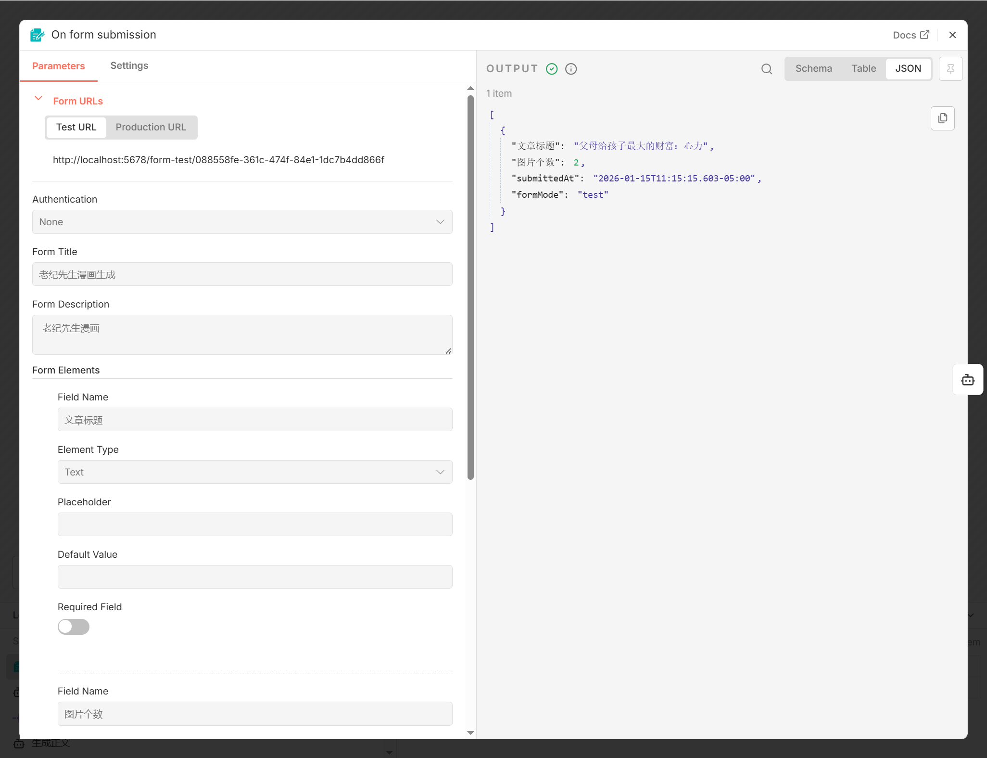Select the Parameters tab

58,66
